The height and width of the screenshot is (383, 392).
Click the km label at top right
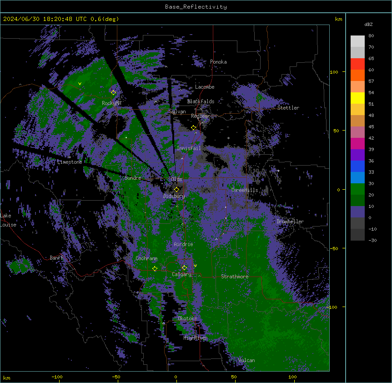tap(338, 19)
